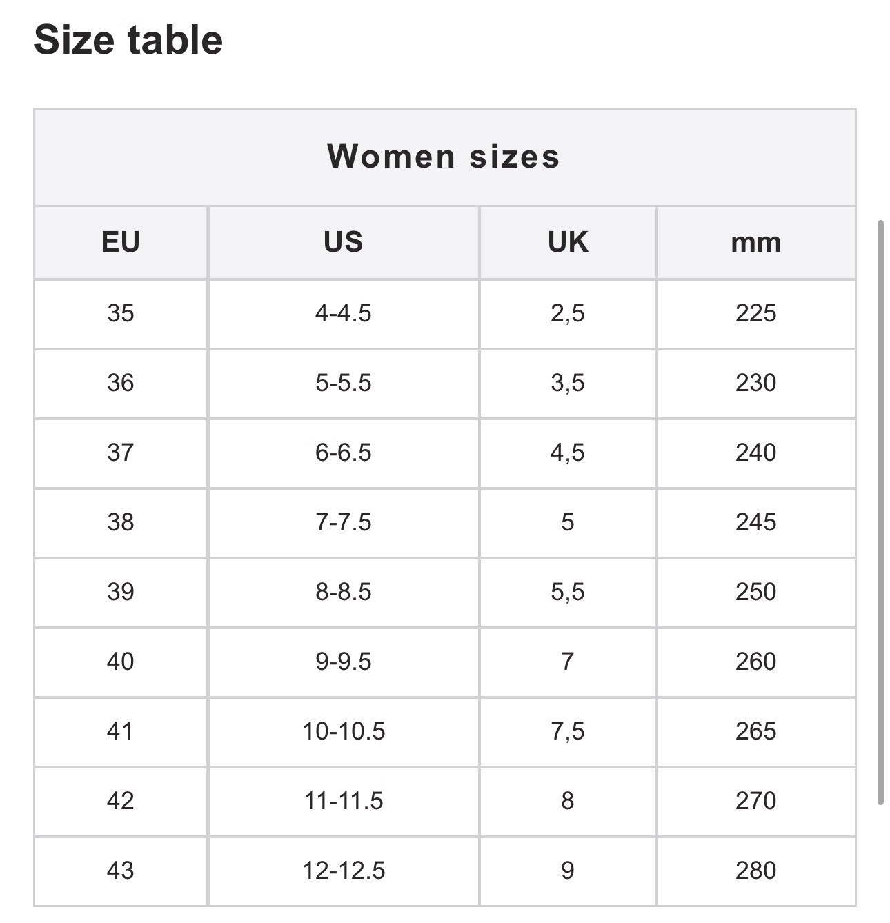The image size is (890, 923).
Task: Select EU size 35 cell
Action: (121, 314)
